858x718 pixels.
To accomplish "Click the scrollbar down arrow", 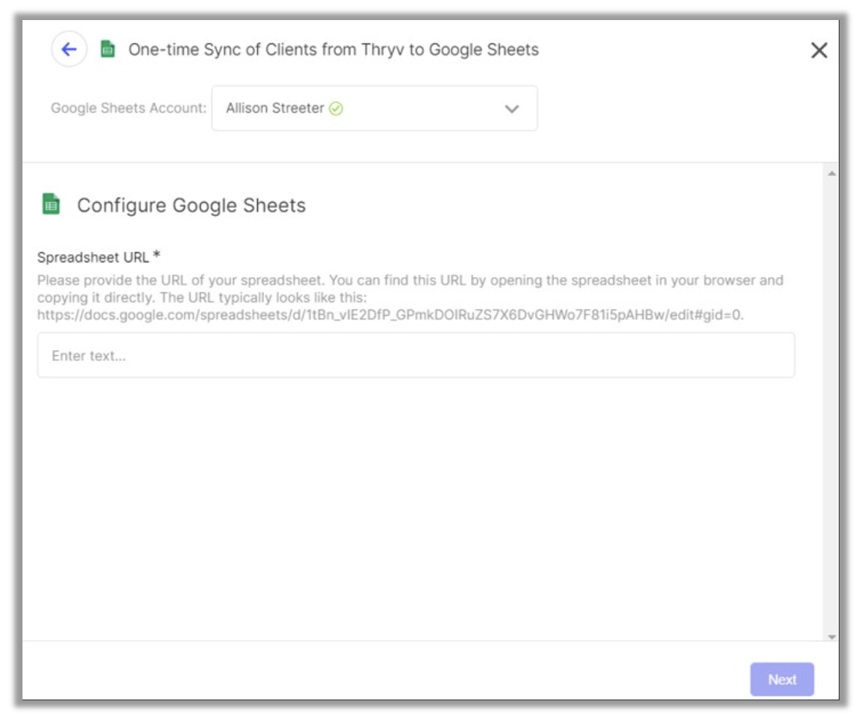I will (x=831, y=637).
